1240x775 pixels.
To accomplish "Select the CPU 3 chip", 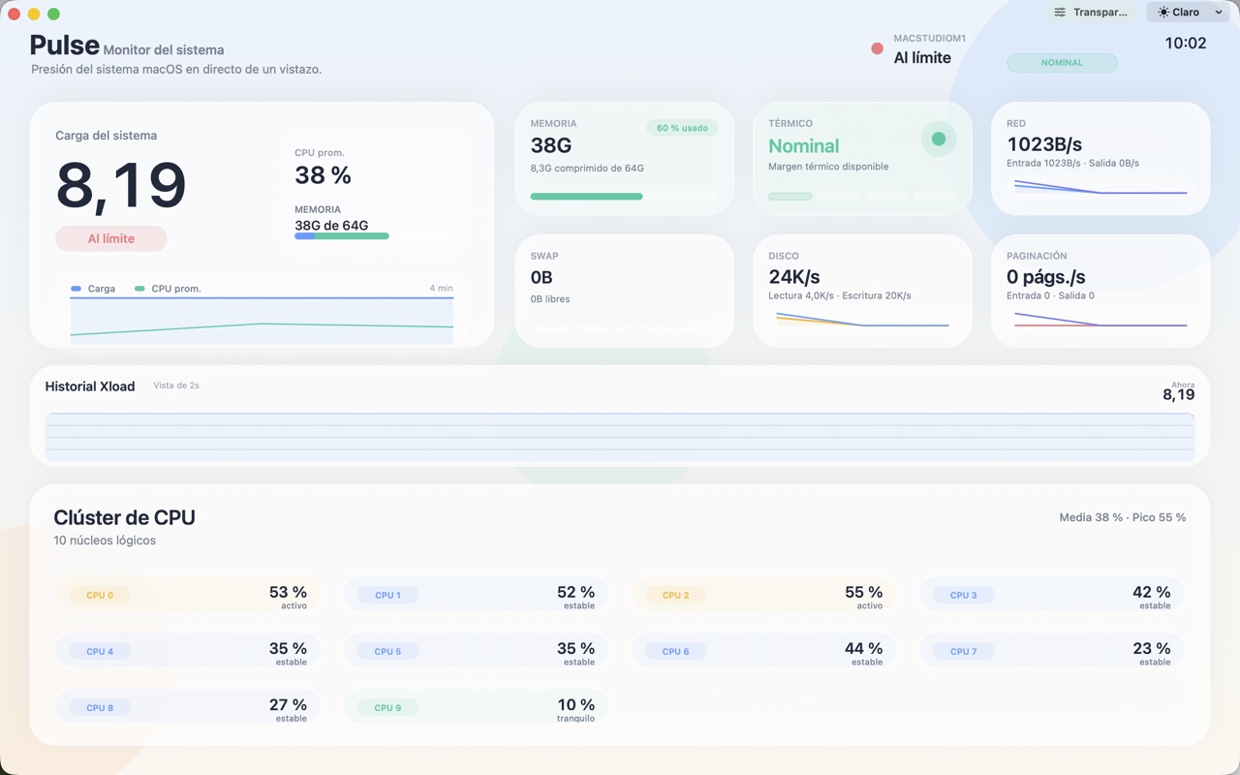I will pyautogui.click(x=963, y=595).
